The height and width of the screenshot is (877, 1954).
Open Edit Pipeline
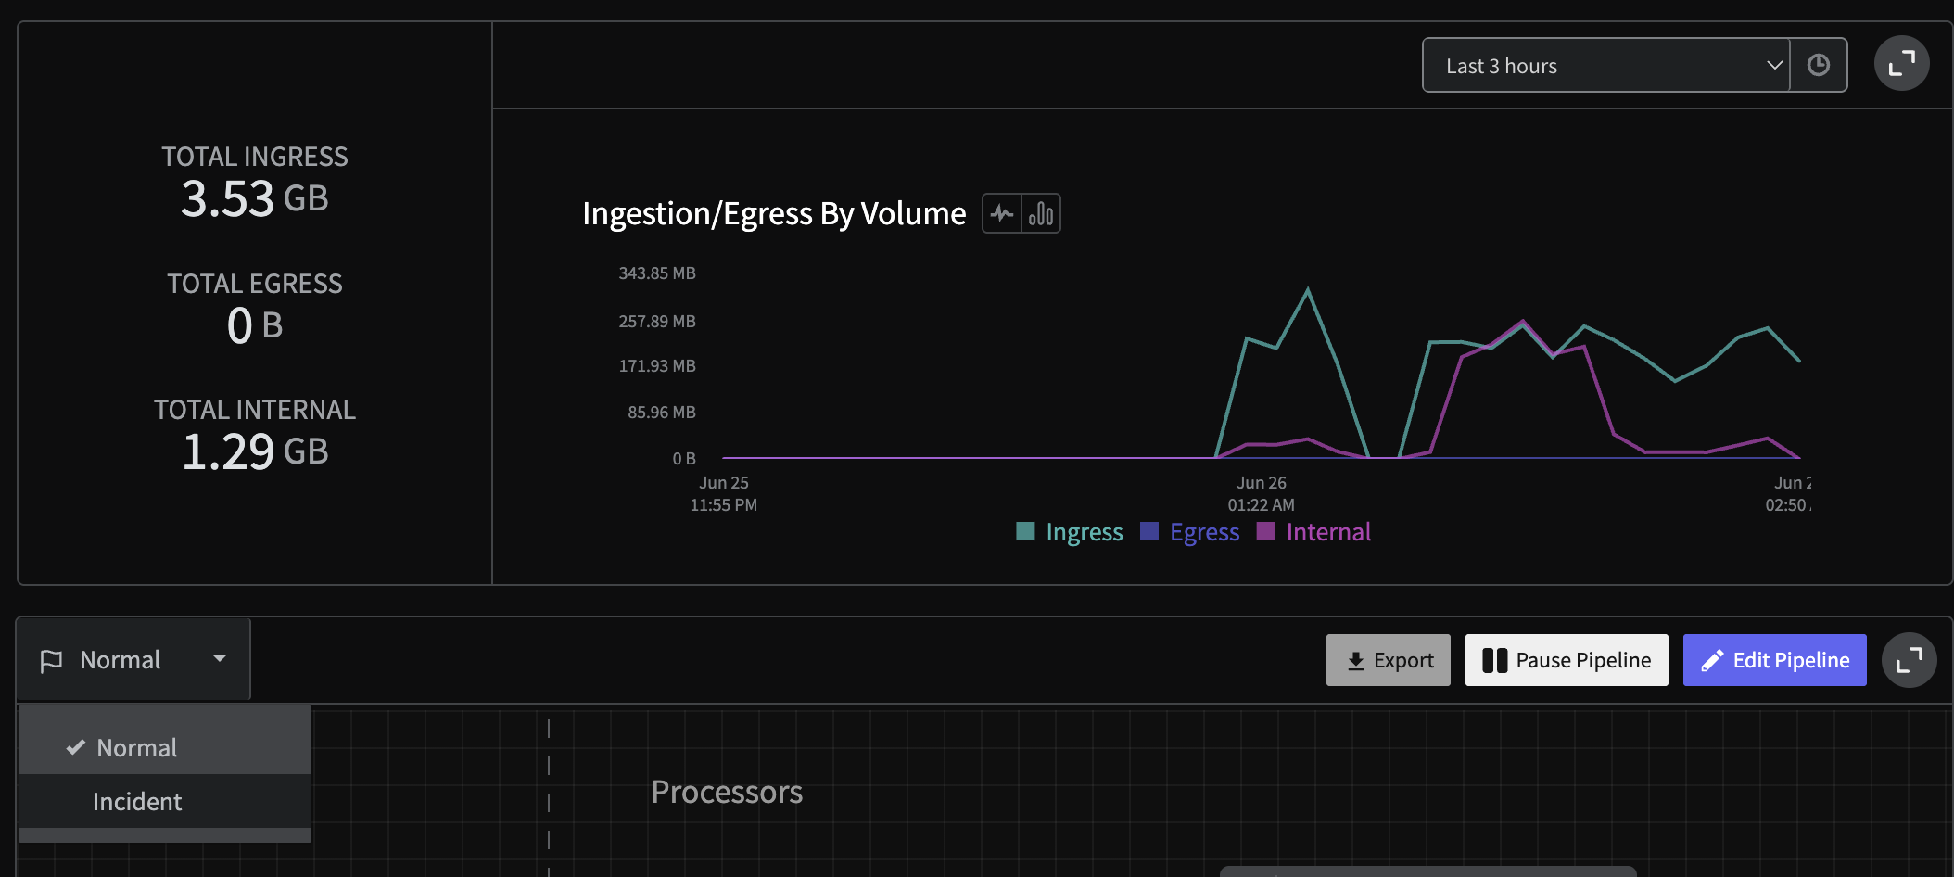pyautogui.click(x=1774, y=660)
